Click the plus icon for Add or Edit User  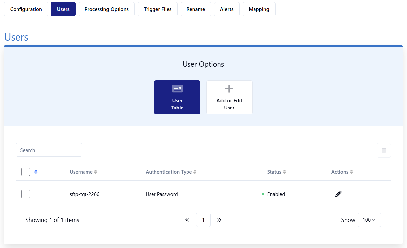[x=229, y=89]
